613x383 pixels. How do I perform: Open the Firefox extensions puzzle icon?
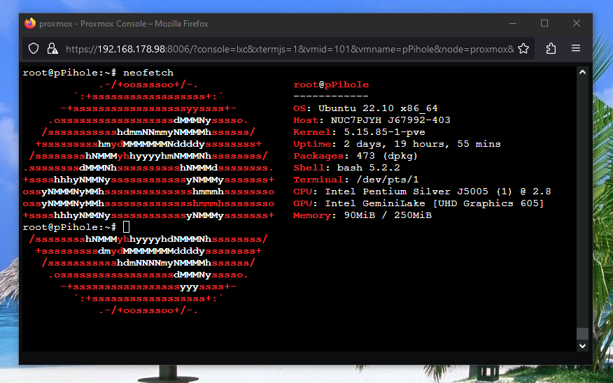551,49
